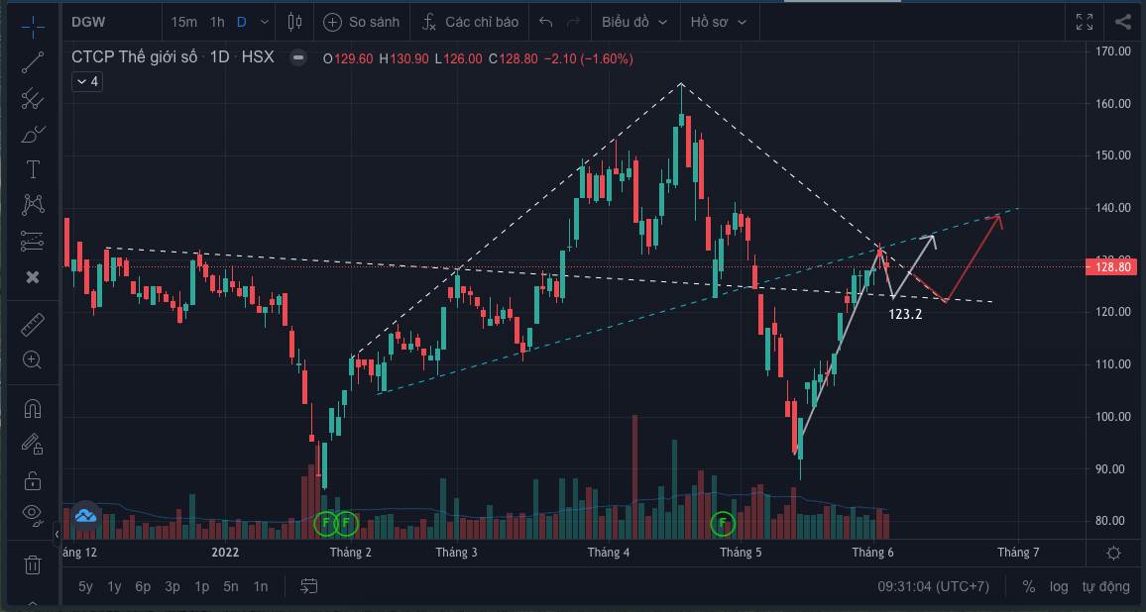Toggle lock all drawings

click(x=33, y=479)
